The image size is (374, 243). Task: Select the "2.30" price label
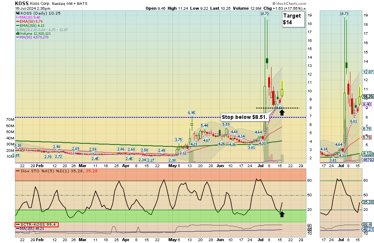[x=172, y=160]
